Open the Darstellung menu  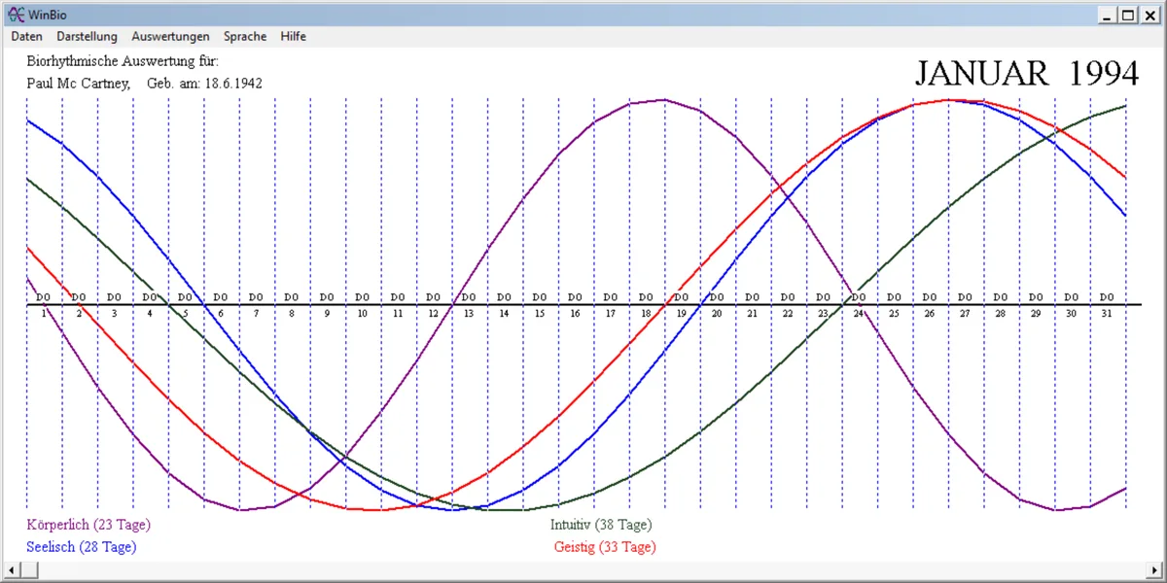87,36
